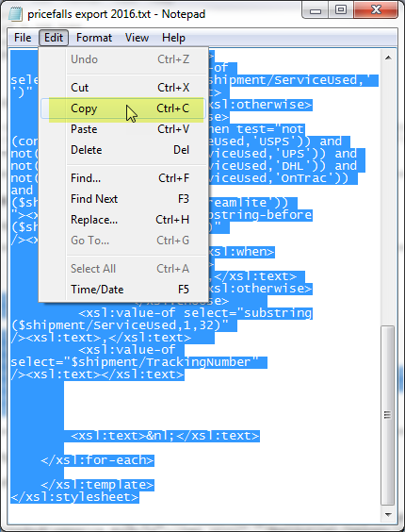The image size is (405, 532).
Task: Choose Delete from the Edit menu
Action: (x=123, y=150)
